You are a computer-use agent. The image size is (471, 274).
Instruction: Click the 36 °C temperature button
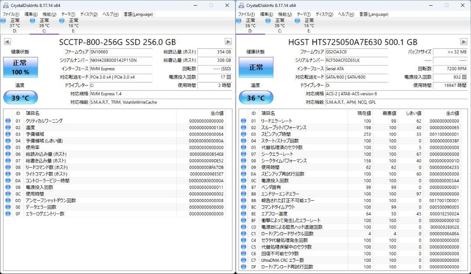tap(256, 98)
